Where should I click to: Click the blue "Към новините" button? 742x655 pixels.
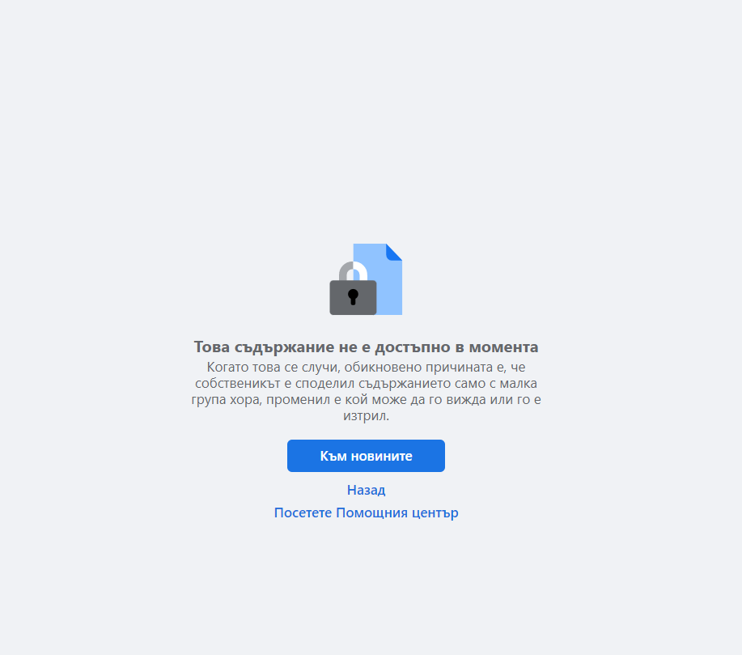click(366, 456)
